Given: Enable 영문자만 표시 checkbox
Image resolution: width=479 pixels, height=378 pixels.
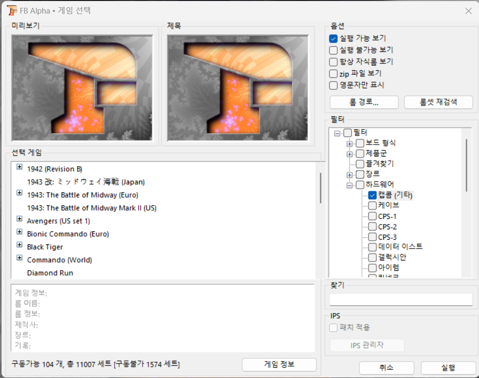Looking at the screenshot, I should coord(333,85).
